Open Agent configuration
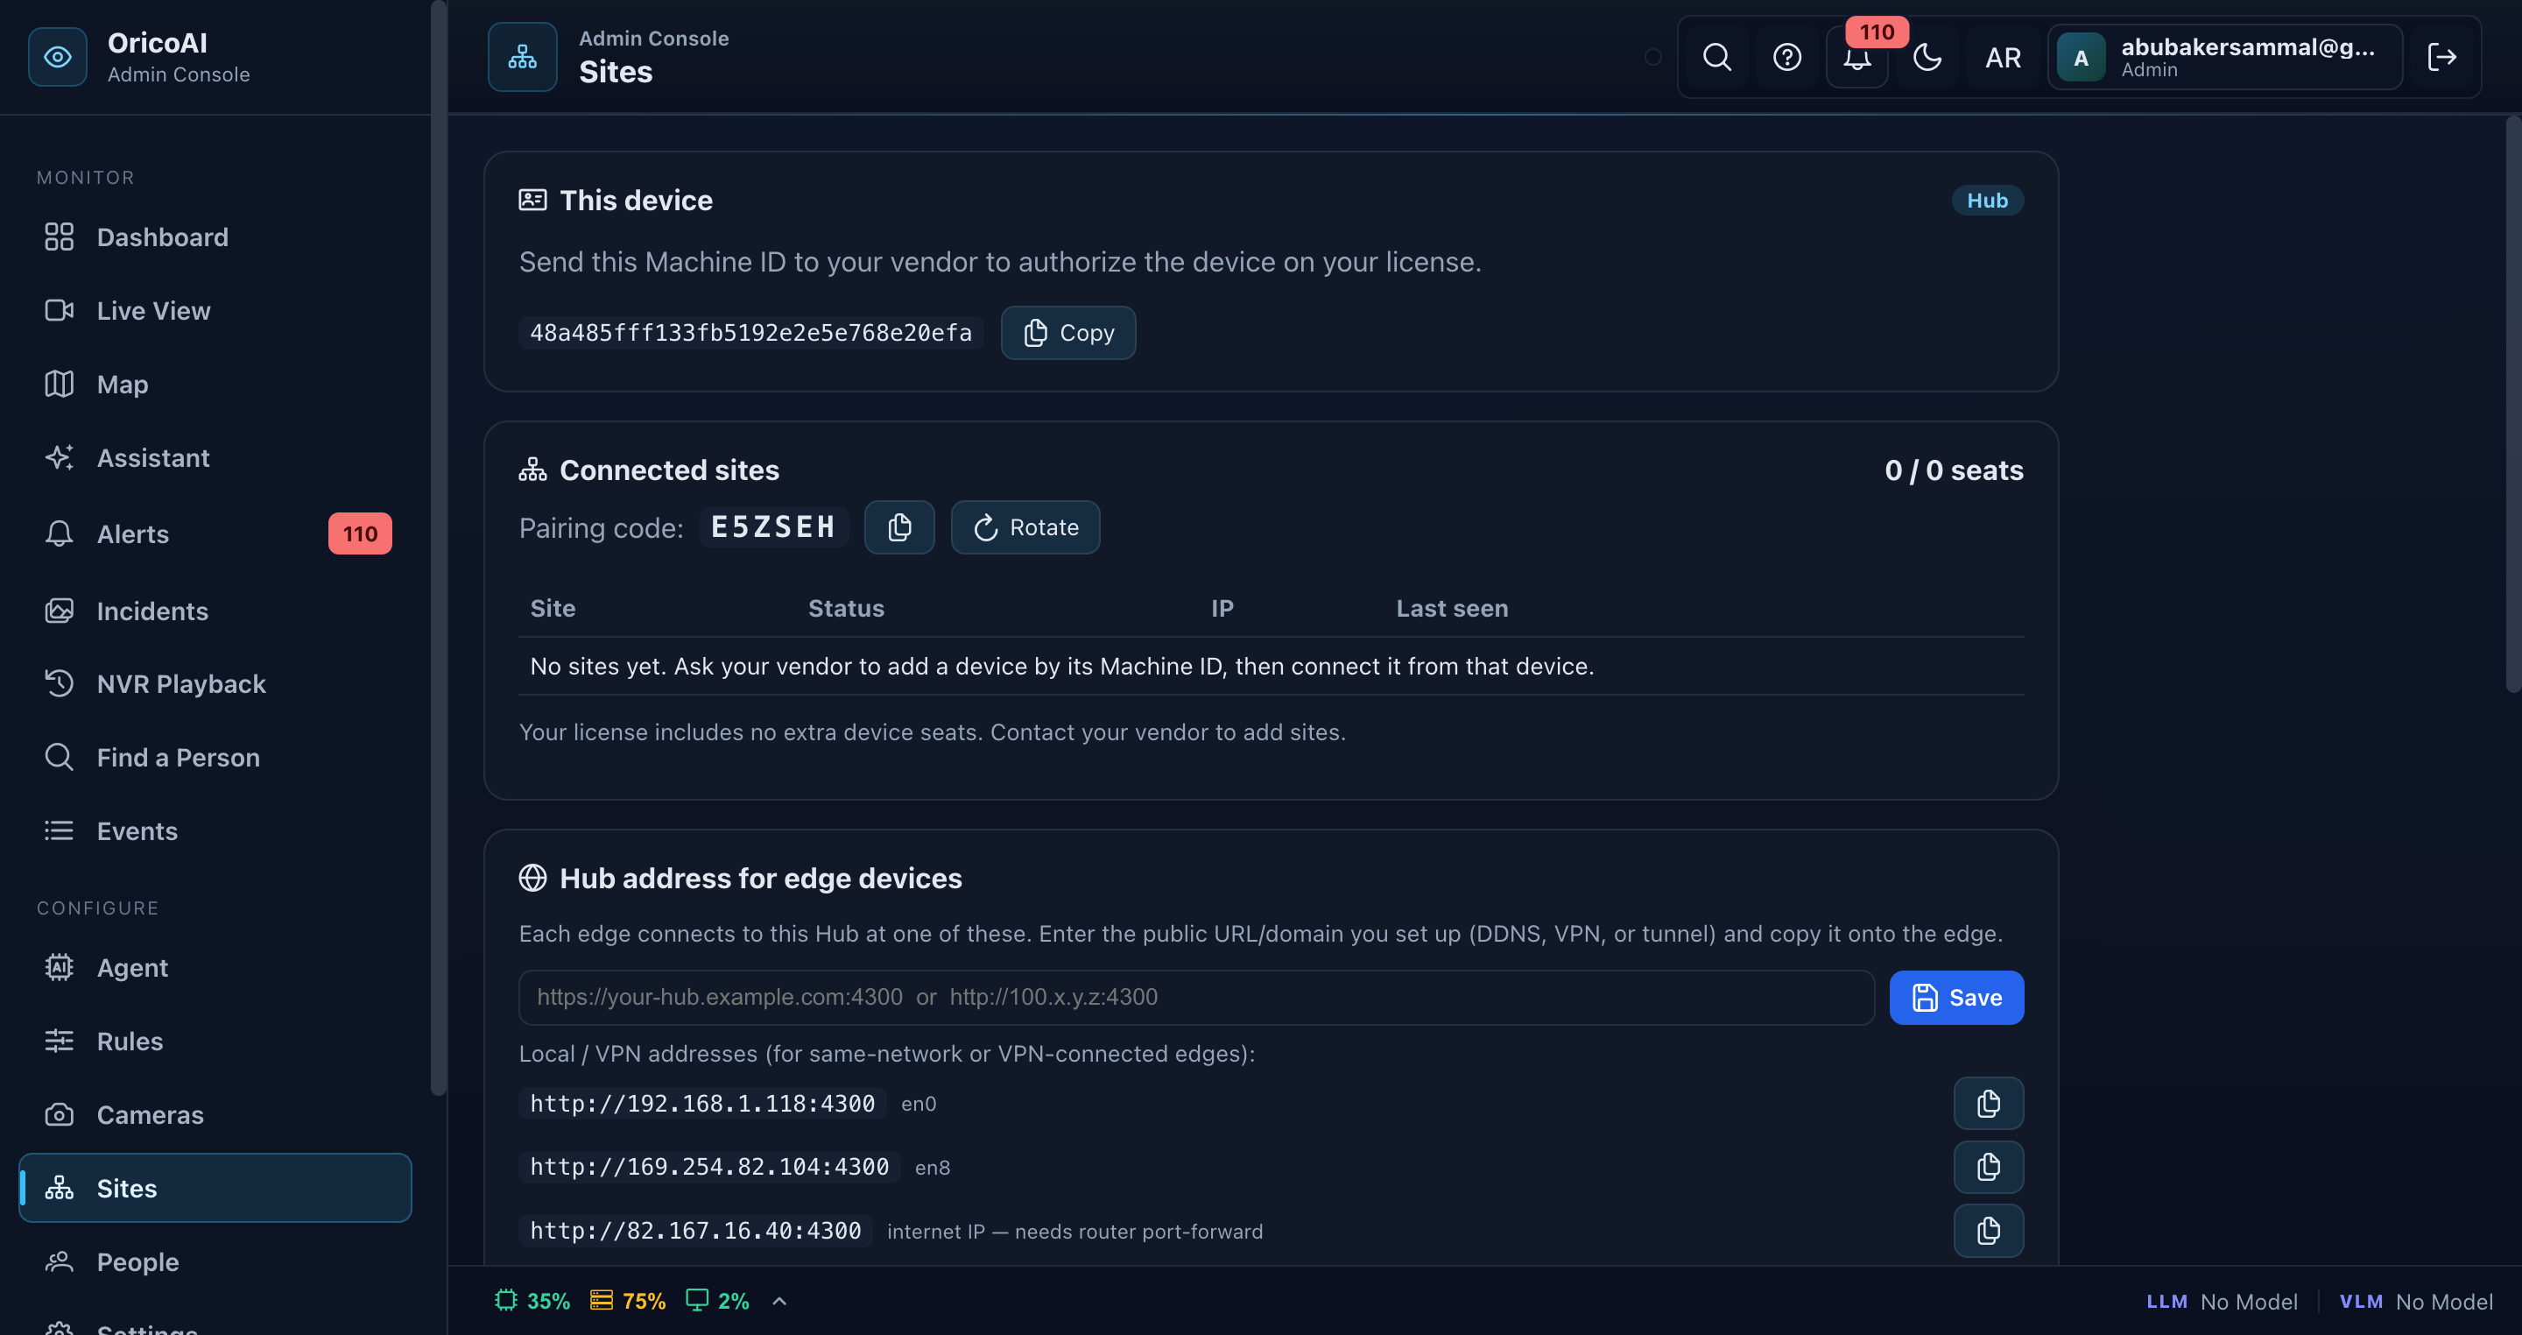Viewport: 2522px width, 1335px height. pos(215,968)
